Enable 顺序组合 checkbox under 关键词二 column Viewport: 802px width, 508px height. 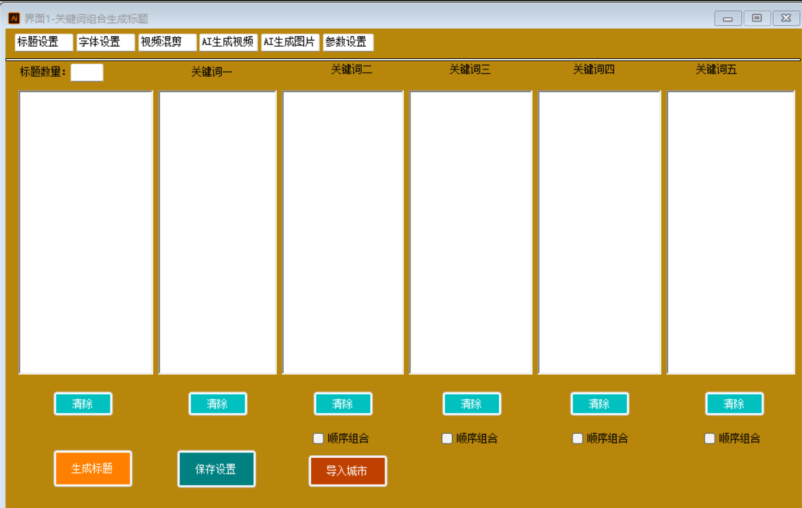click(x=319, y=438)
